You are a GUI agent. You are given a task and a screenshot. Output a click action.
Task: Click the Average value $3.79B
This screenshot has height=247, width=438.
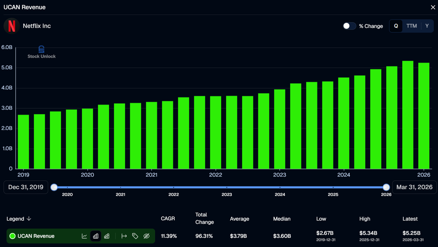(x=238, y=236)
